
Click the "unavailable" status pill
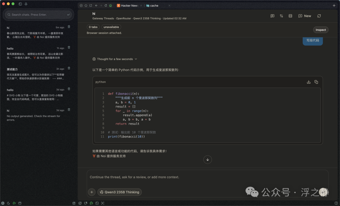[x=111, y=27]
